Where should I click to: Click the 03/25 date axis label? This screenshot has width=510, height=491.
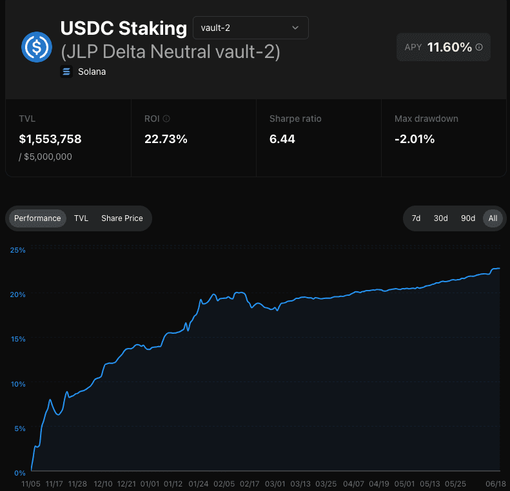[x=326, y=484]
